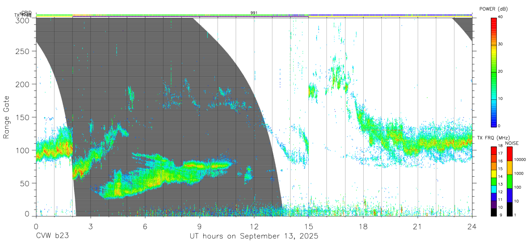Select the 3 tick on UT hours axis
Viewport: 531px width, 245px height.
point(90,226)
